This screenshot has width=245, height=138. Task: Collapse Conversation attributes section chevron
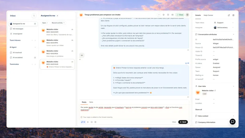(233, 34)
